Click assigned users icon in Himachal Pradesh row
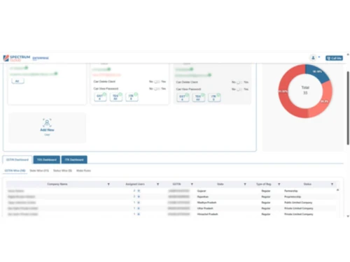The height and width of the screenshot is (262, 350). tap(139, 214)
